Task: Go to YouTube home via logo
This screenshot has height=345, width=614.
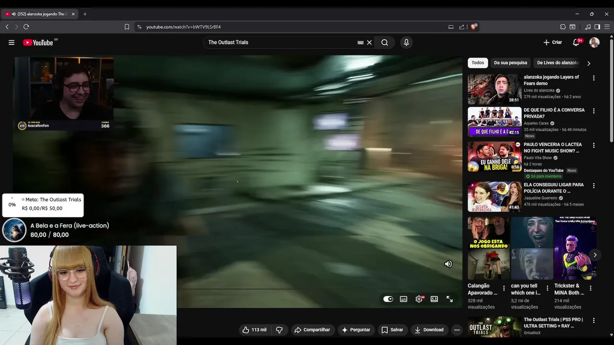Action: [x=38, y=42]
